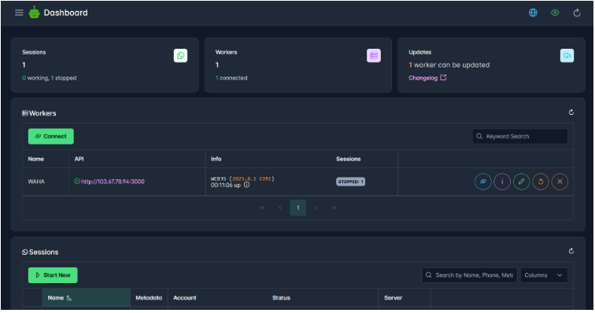
Task: Remove WAHA worker with red X icon
Action: [560, 182]
